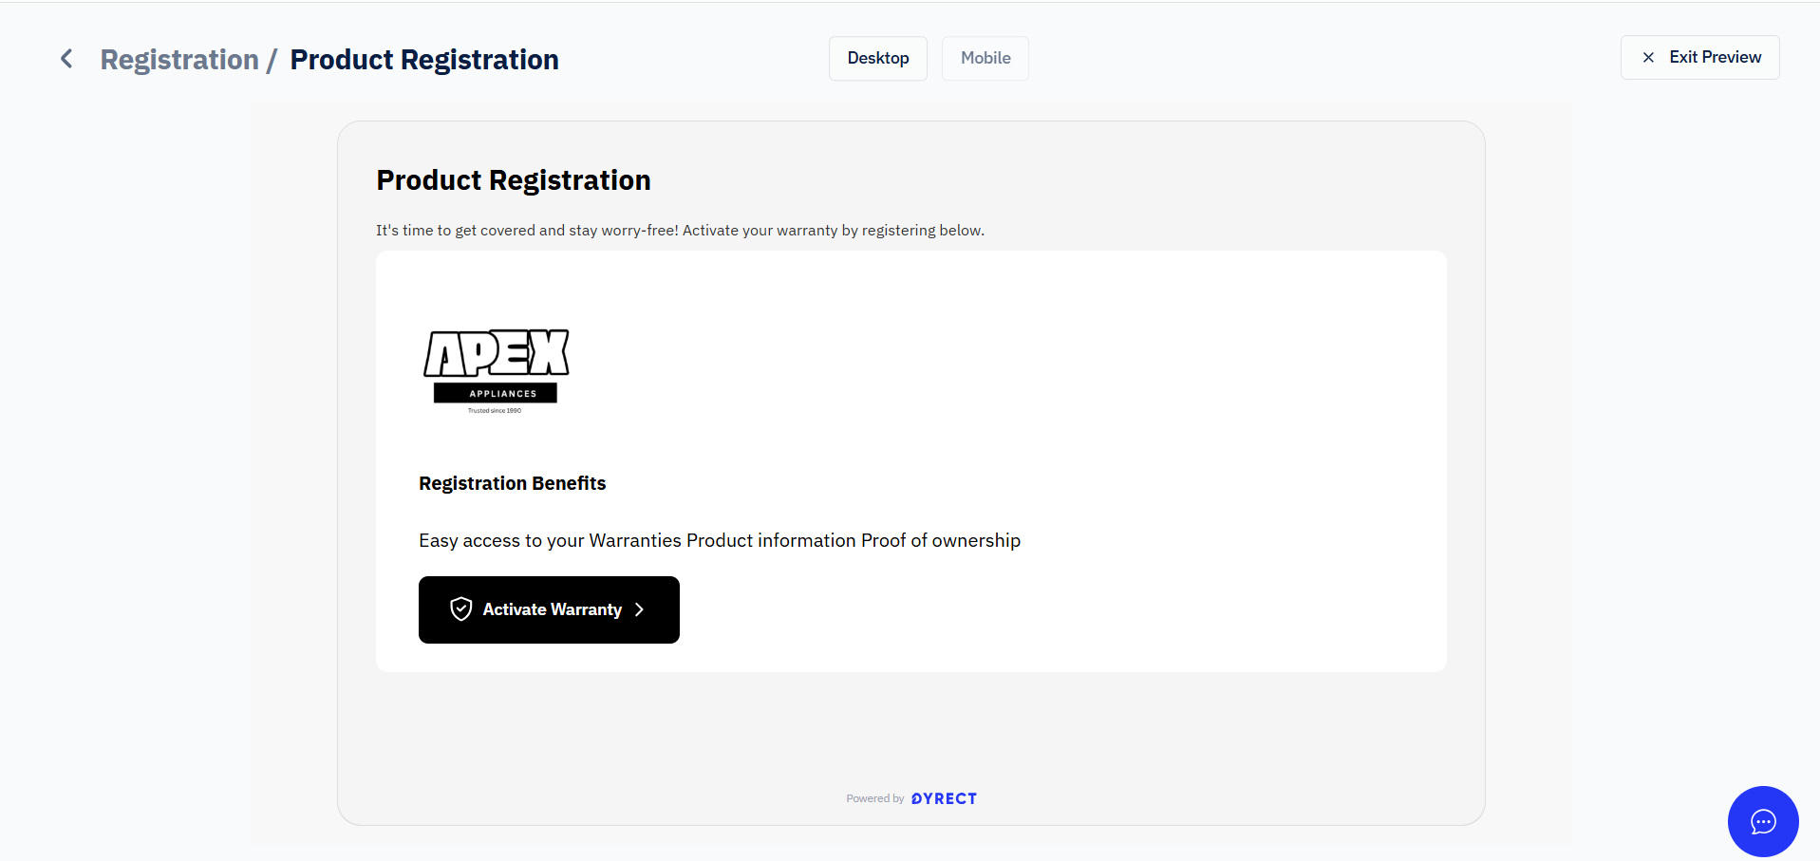Click the Activate Warranty button
This screenshot has height=861, width=1820.
549,609
